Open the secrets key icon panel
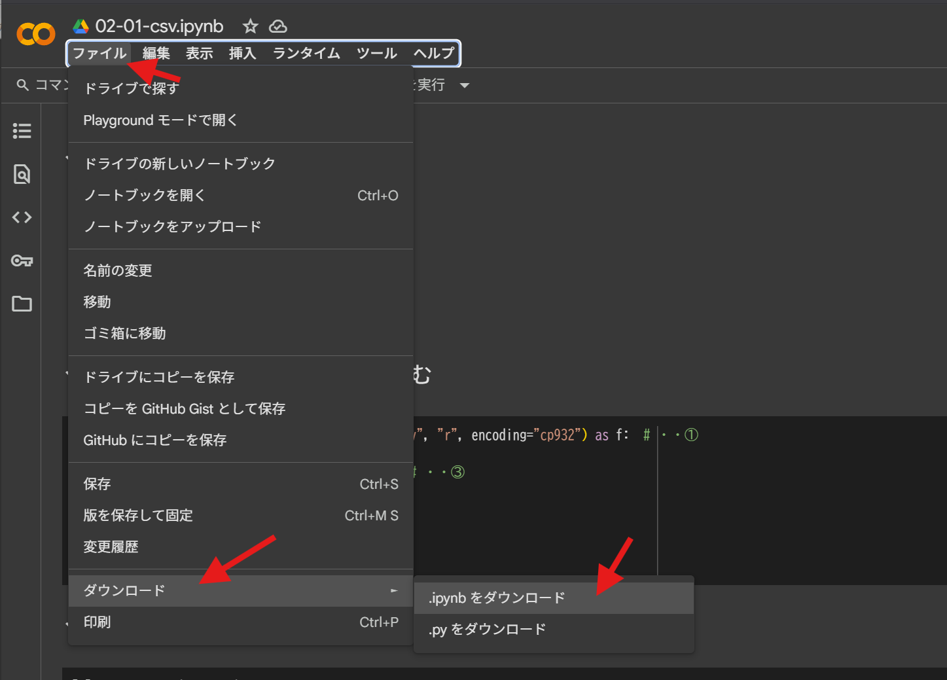The width and height of the screenshot is (947, 680). tap(22, 260)
